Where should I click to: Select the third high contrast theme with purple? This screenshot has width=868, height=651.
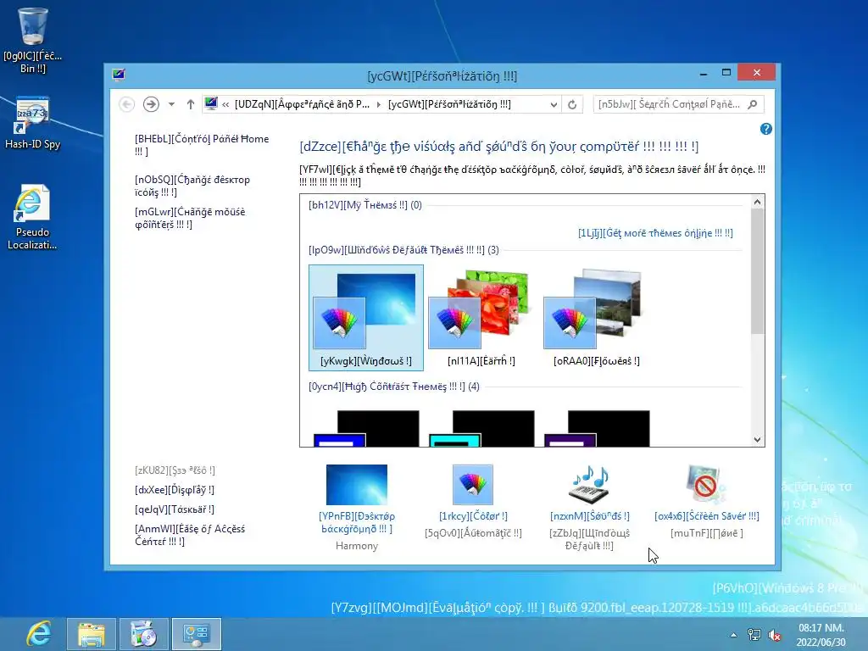coord(596,428)
